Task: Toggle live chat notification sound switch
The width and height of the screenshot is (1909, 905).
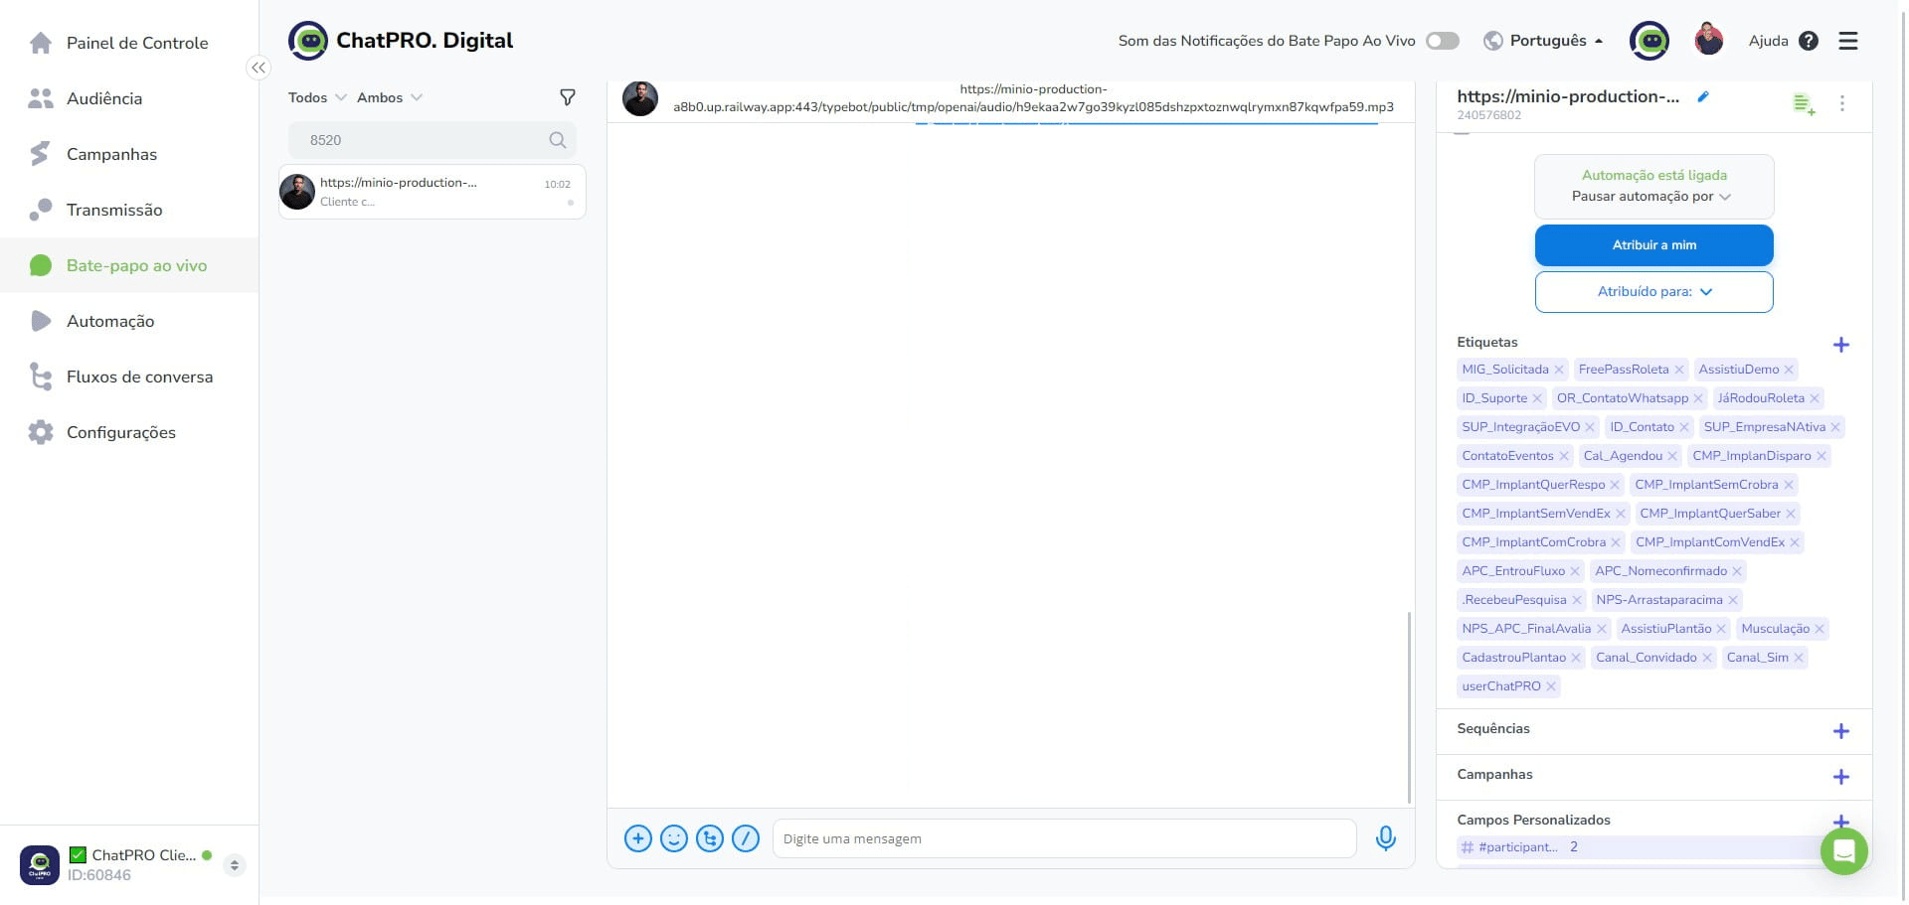Action: pyautogui.click(x=1443, y=41)
